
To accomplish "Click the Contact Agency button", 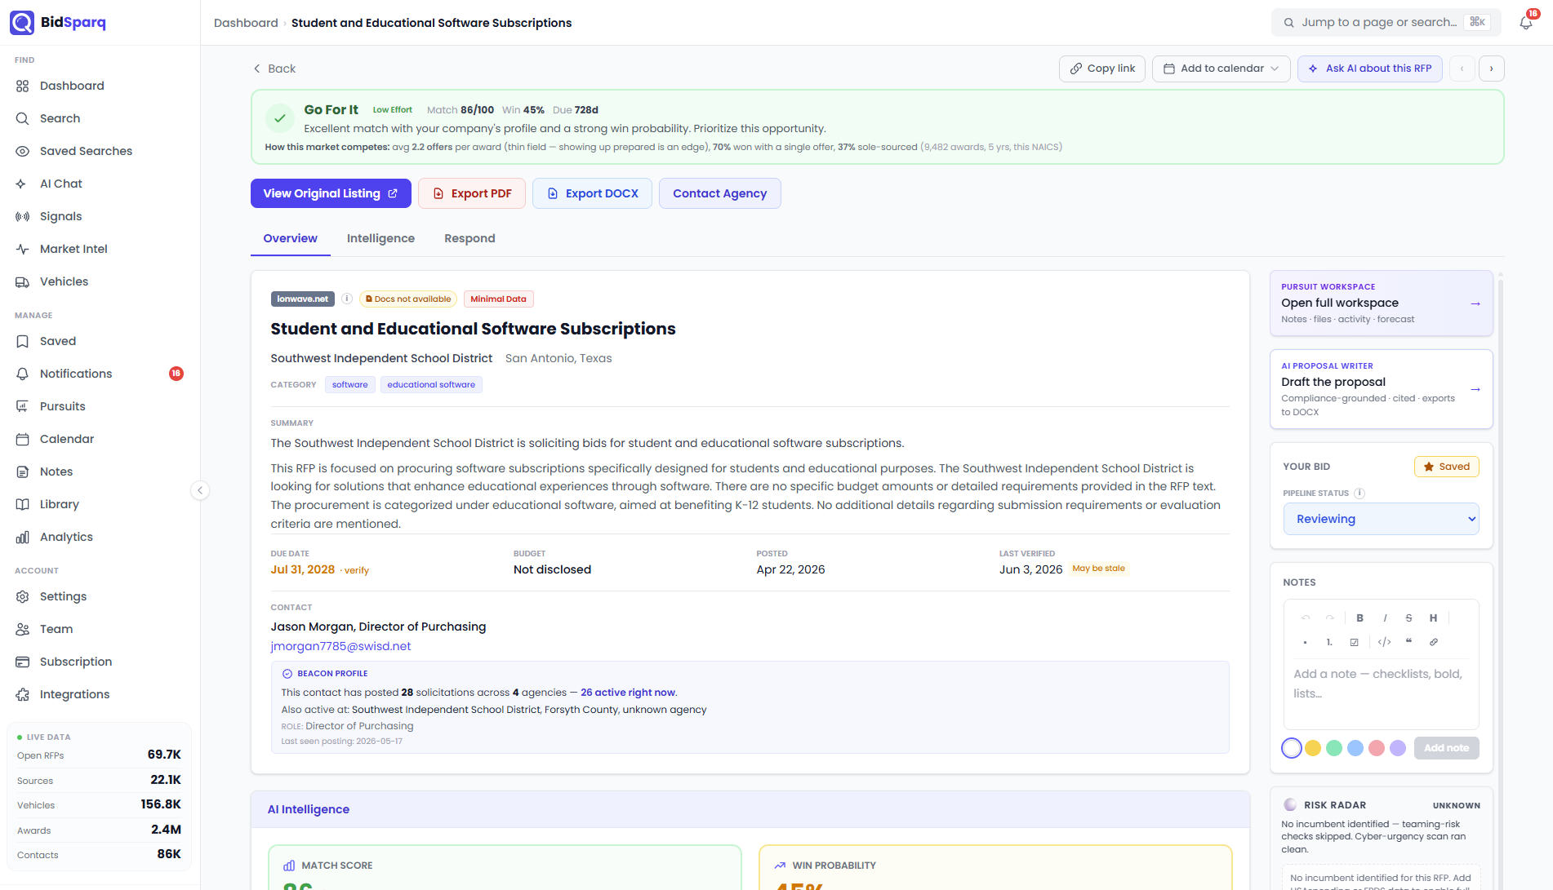I will tap(720, 193).
